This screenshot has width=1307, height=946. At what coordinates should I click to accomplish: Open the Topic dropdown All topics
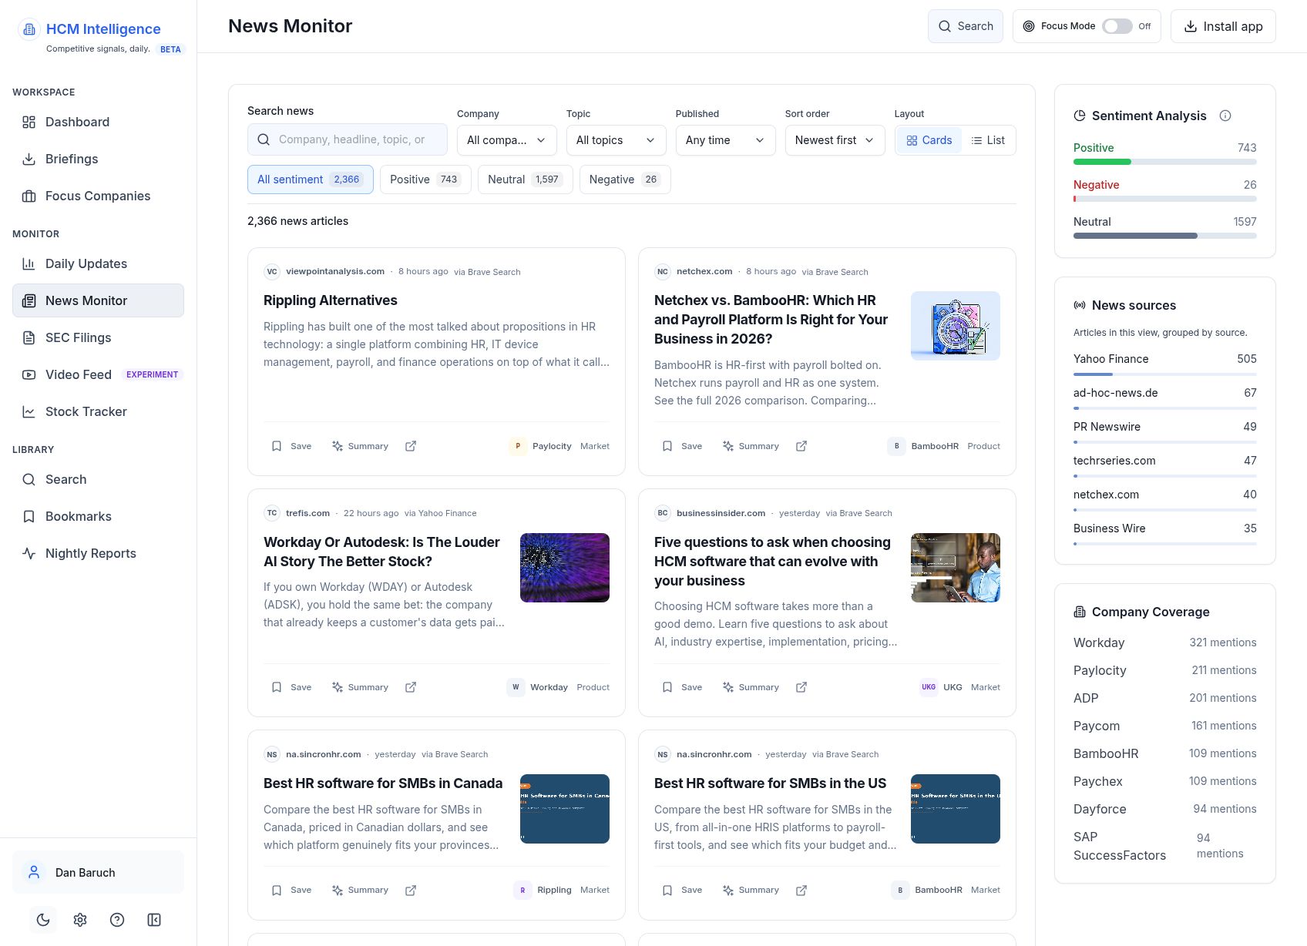click(x=616, y=140)
